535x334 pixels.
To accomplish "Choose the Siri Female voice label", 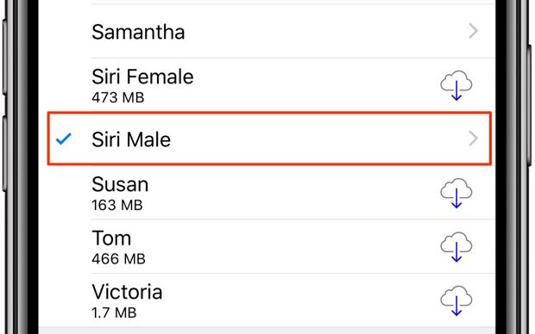I will (x=142, y=77).
